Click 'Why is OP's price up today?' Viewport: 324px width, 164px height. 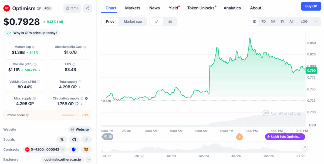tap(32, 33)
